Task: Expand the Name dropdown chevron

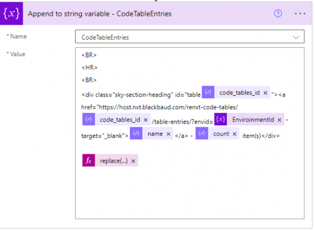Action: (296, 37)
